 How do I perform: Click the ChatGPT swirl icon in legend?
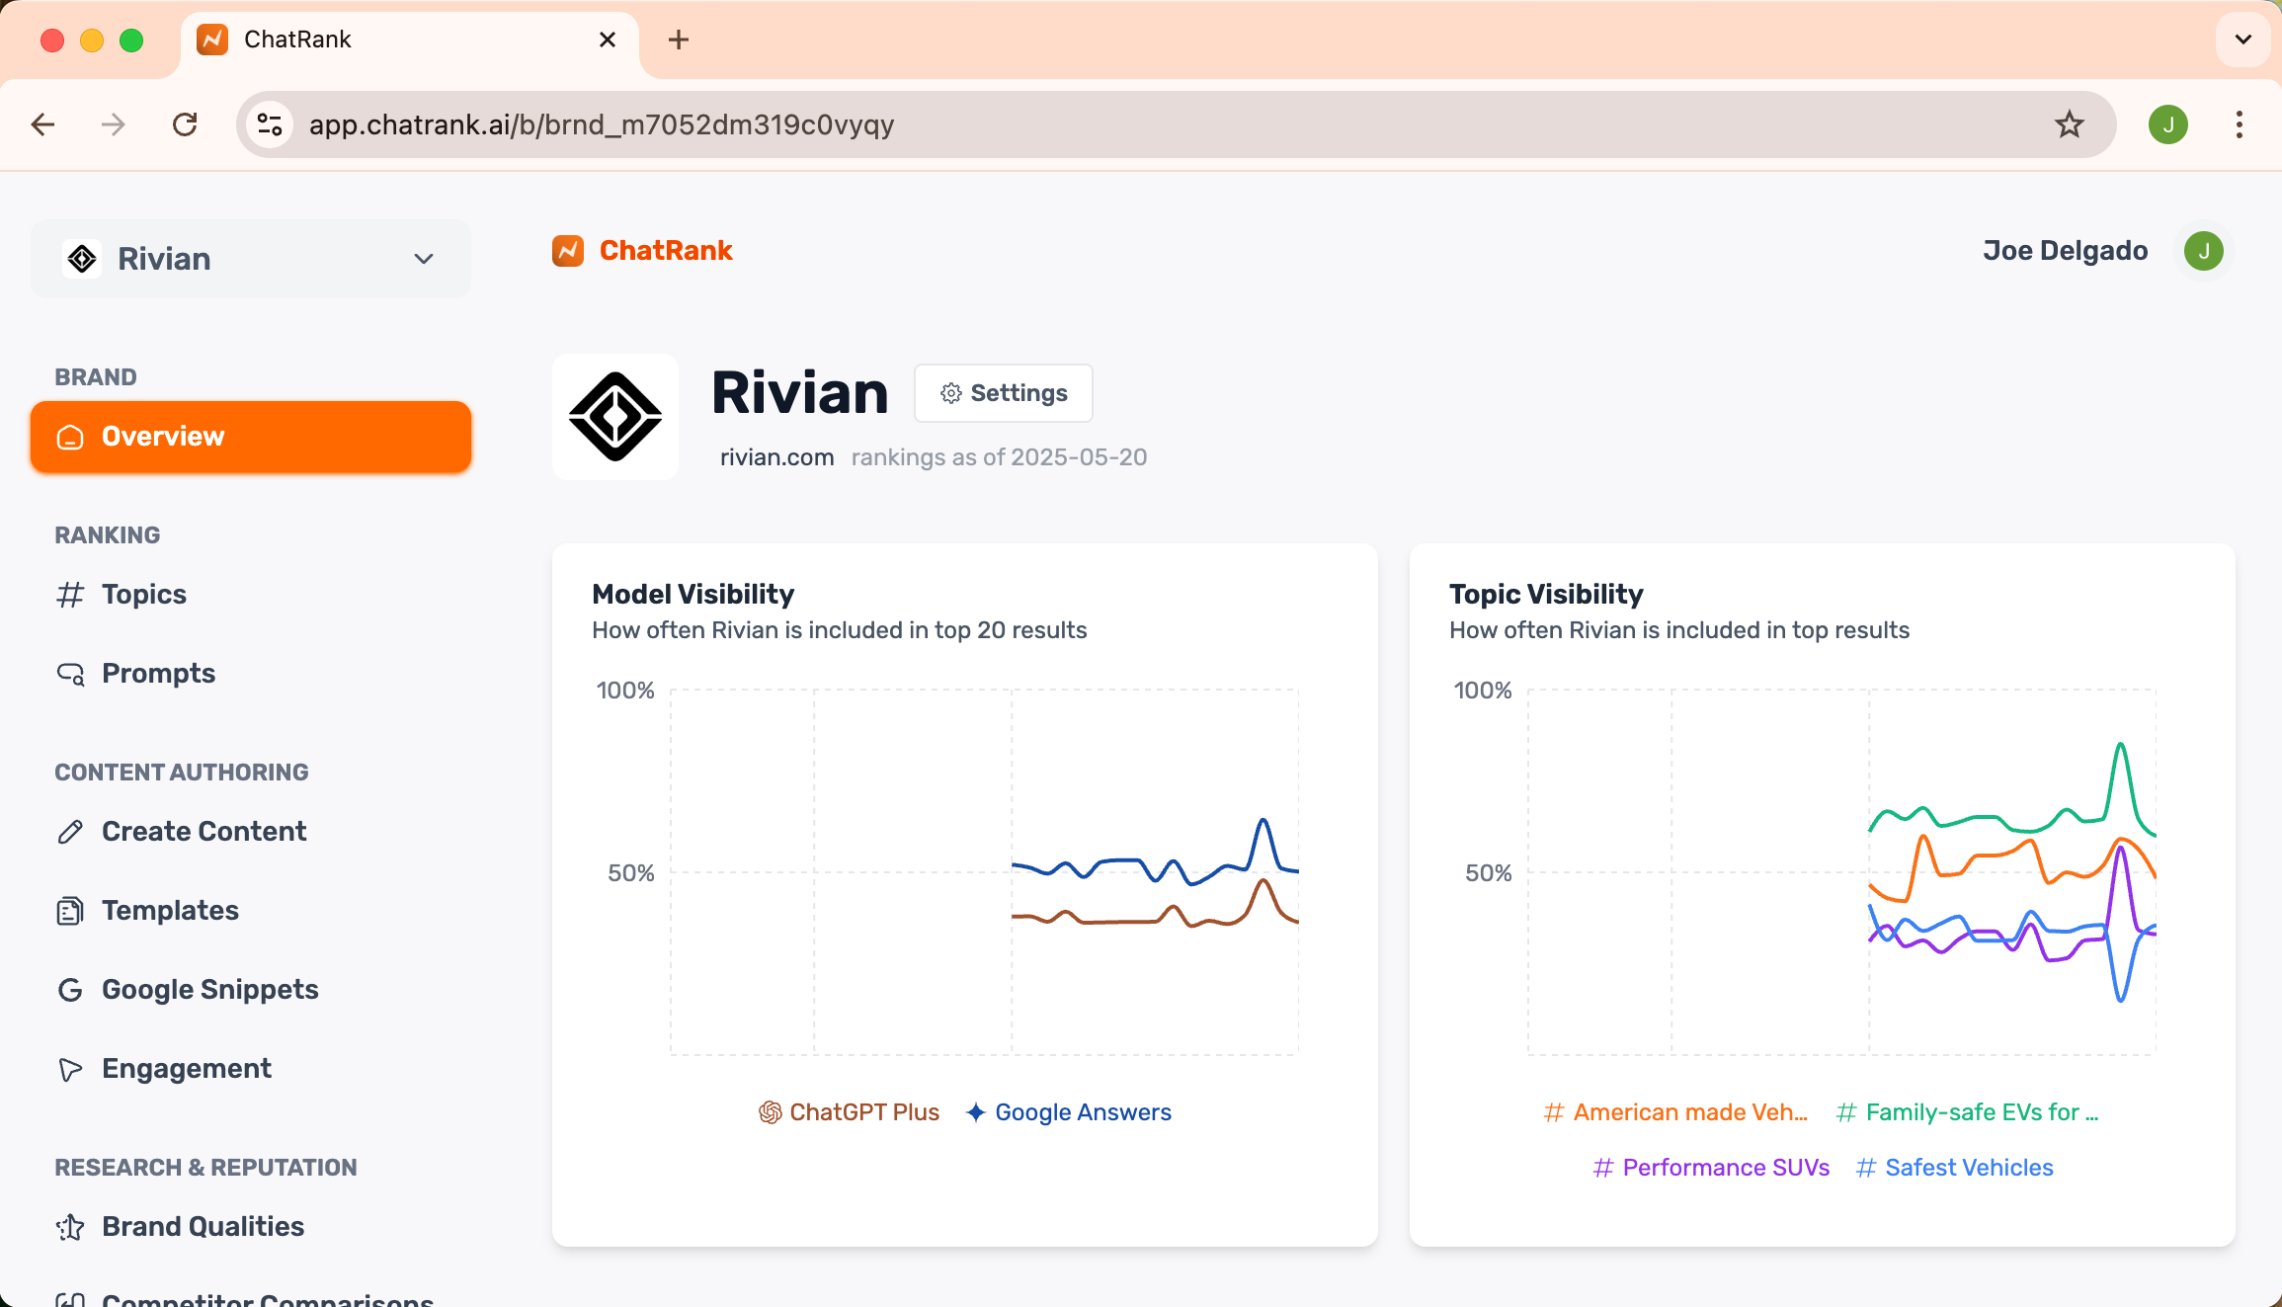point(771,1112)
